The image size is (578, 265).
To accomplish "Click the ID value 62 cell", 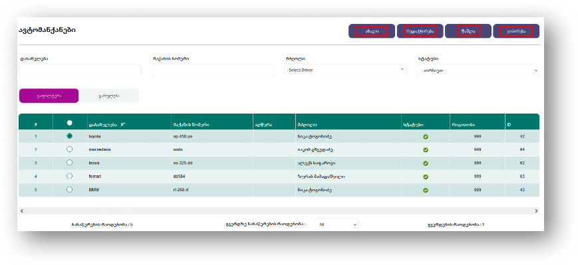I will tap(522, 163).
